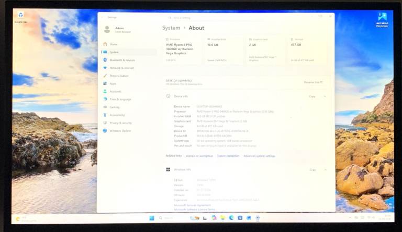The width and height of the screenshot is (402, 232).
Task: Copy the Windows info section details
Action: pos(312,170)
